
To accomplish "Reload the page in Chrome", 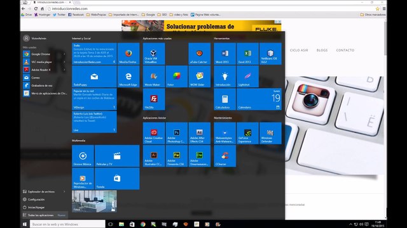I will pyautogui.click(x=36, y=8).
